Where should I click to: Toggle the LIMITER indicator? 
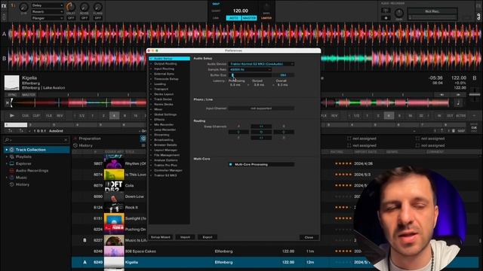(266, 18)
